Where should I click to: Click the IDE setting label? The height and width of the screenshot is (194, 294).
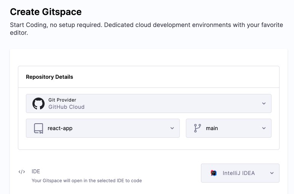(36, 172)
